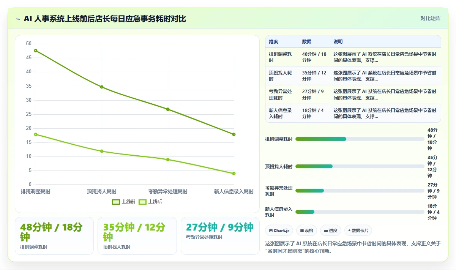
Task: Click the 上线前 legend color box
Action: pyautogui.click(x=116, y=202)
